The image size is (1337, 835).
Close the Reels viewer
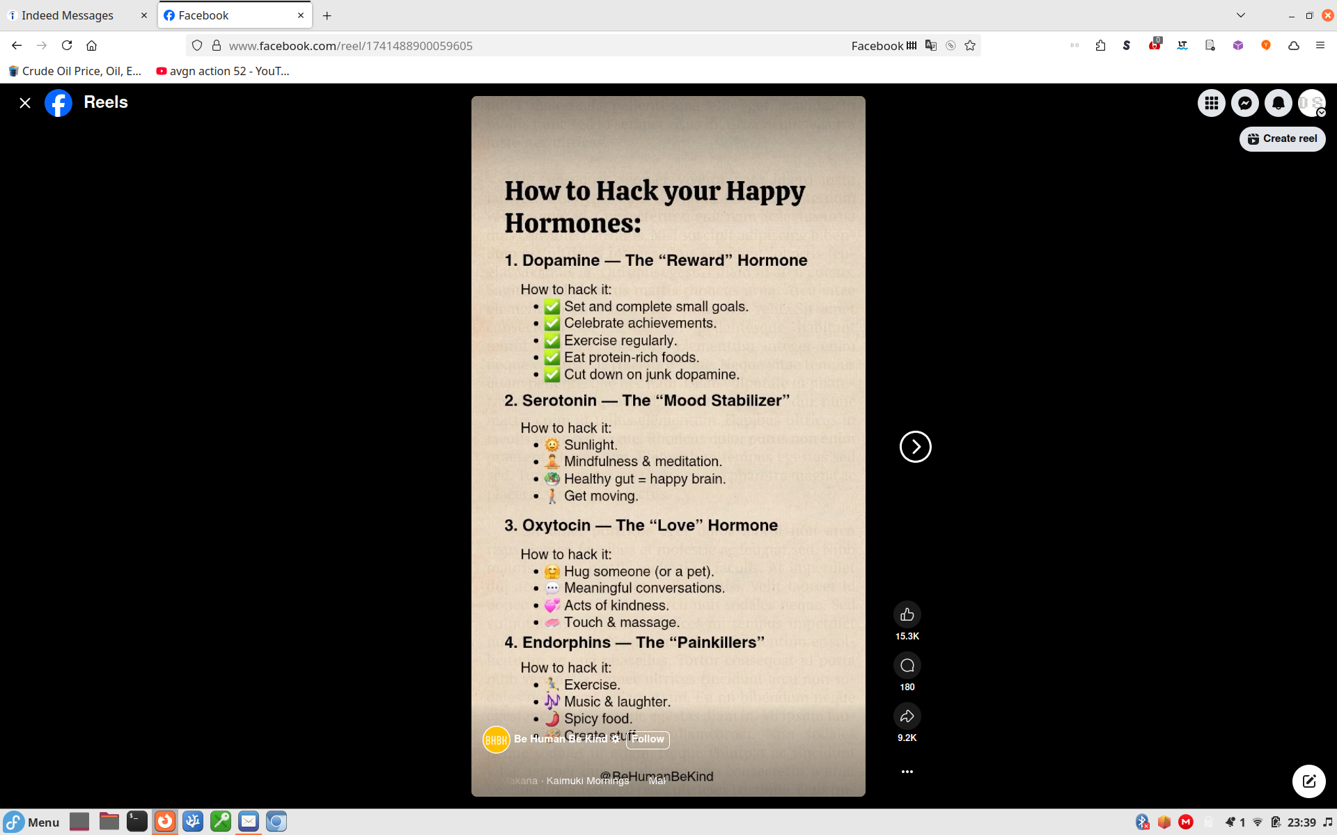tap(25, 103)
